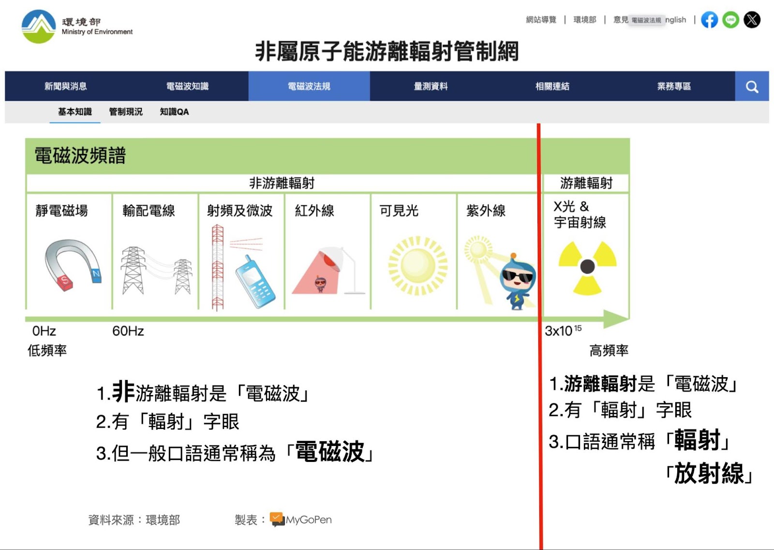Screen dimensions: 774x550
Task: Select the 電磁波法規 menu item
Action: 309,87
